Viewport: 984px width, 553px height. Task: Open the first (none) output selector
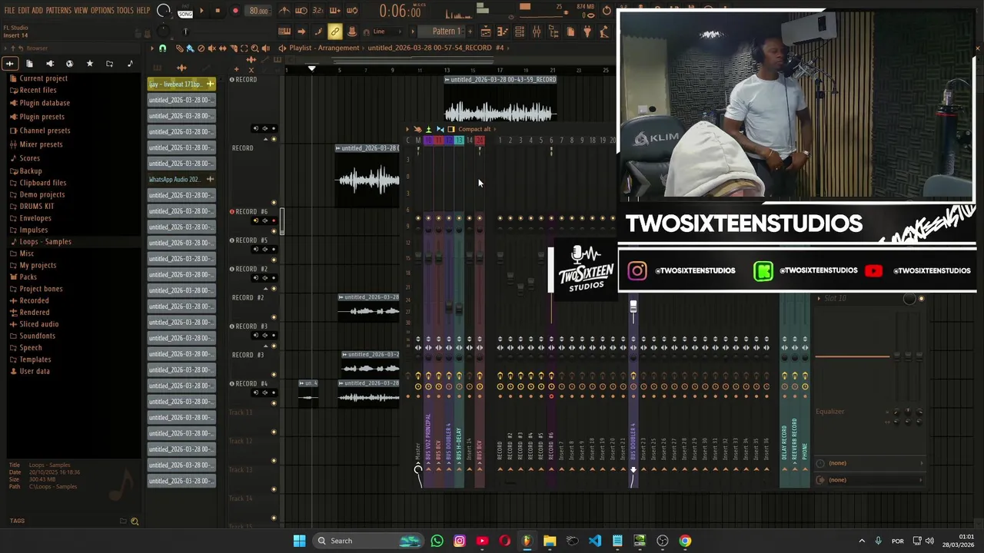870,463
